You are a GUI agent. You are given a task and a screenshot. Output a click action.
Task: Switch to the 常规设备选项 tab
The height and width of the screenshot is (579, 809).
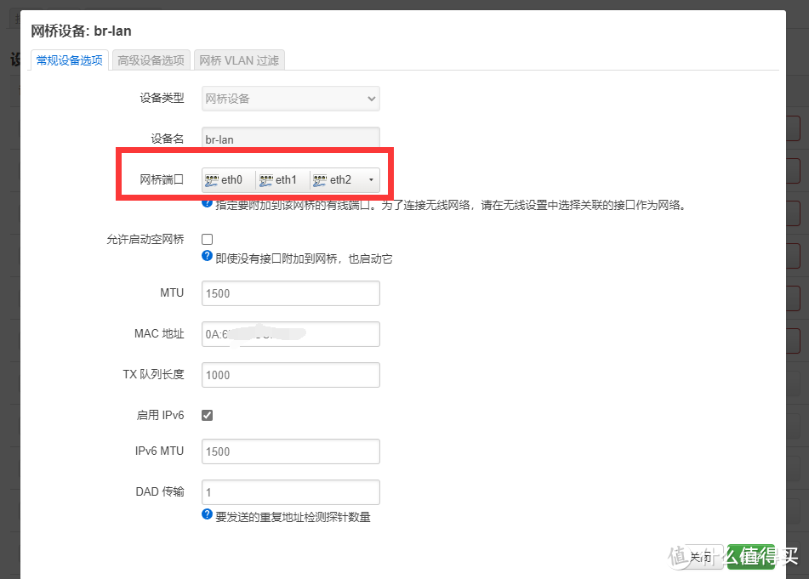click(70, 60)
